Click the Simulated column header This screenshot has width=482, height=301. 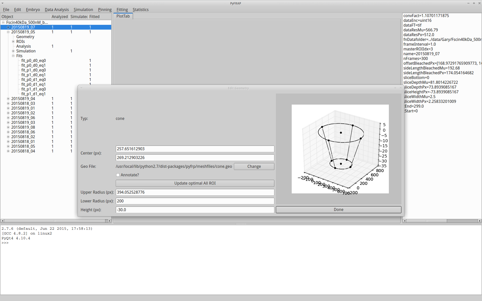(x=79, y=17)
